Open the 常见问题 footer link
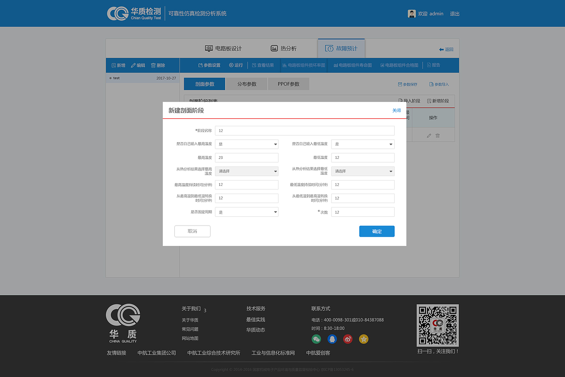The height and width of the screenshot is (377, 565). (x=190, y=329)
